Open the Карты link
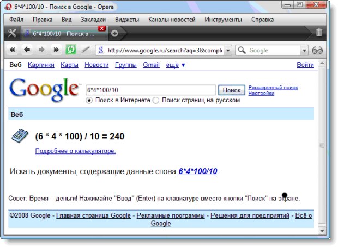 (69, 65)
